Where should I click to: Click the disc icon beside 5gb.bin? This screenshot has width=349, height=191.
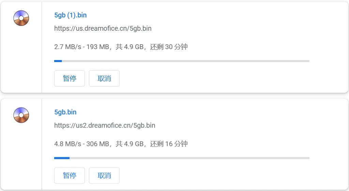[21, 115]
